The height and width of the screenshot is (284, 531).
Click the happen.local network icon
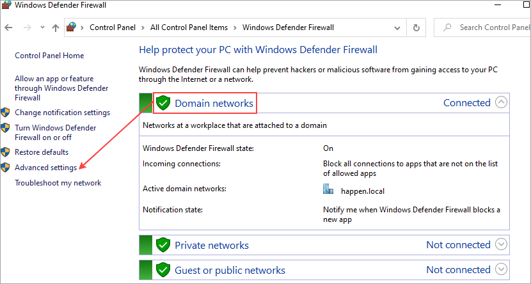coord(328,189)
